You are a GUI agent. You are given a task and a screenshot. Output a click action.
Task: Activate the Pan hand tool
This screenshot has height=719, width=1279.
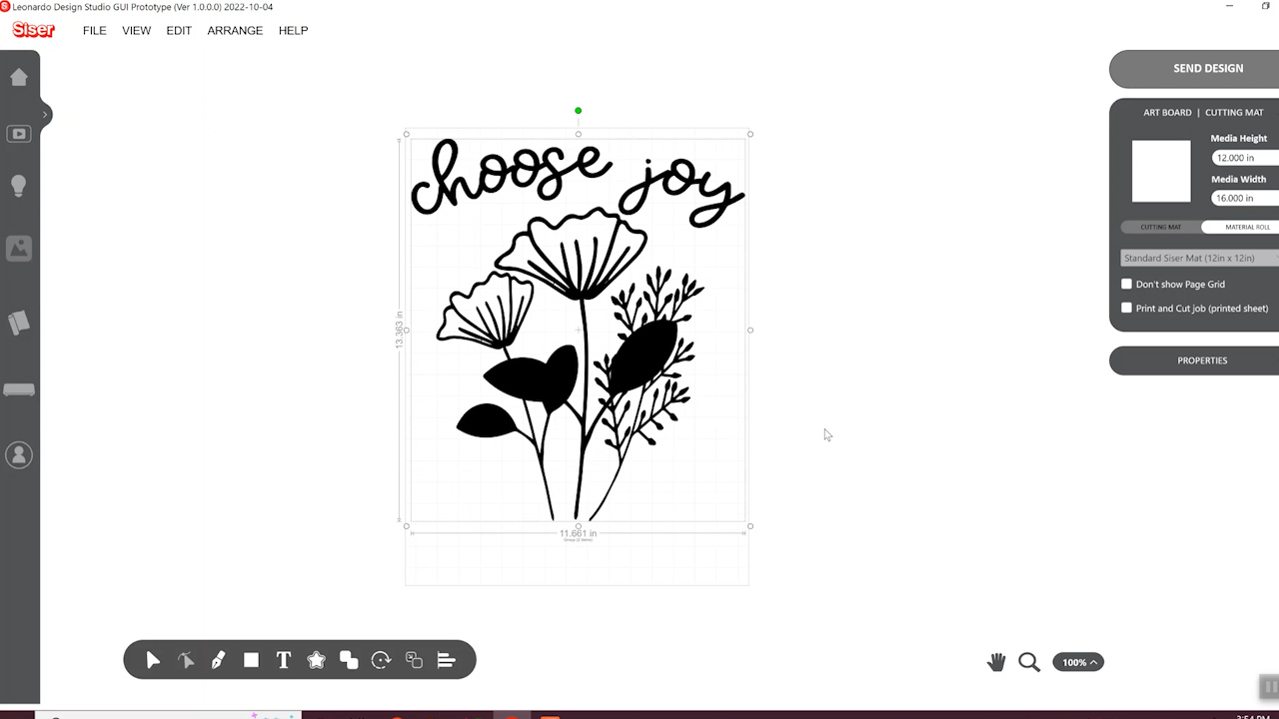coord(996,662)
